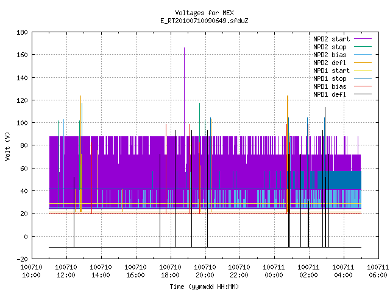This screenshot has height=292, width=390.
Task: Click the 60 y-axis tick value
Action: click(24, 169)
